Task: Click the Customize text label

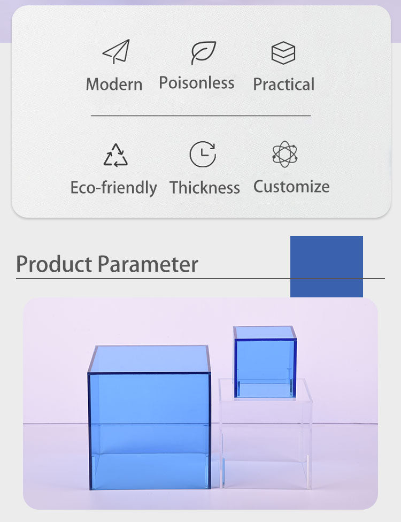Action: [x=291, y=187]
